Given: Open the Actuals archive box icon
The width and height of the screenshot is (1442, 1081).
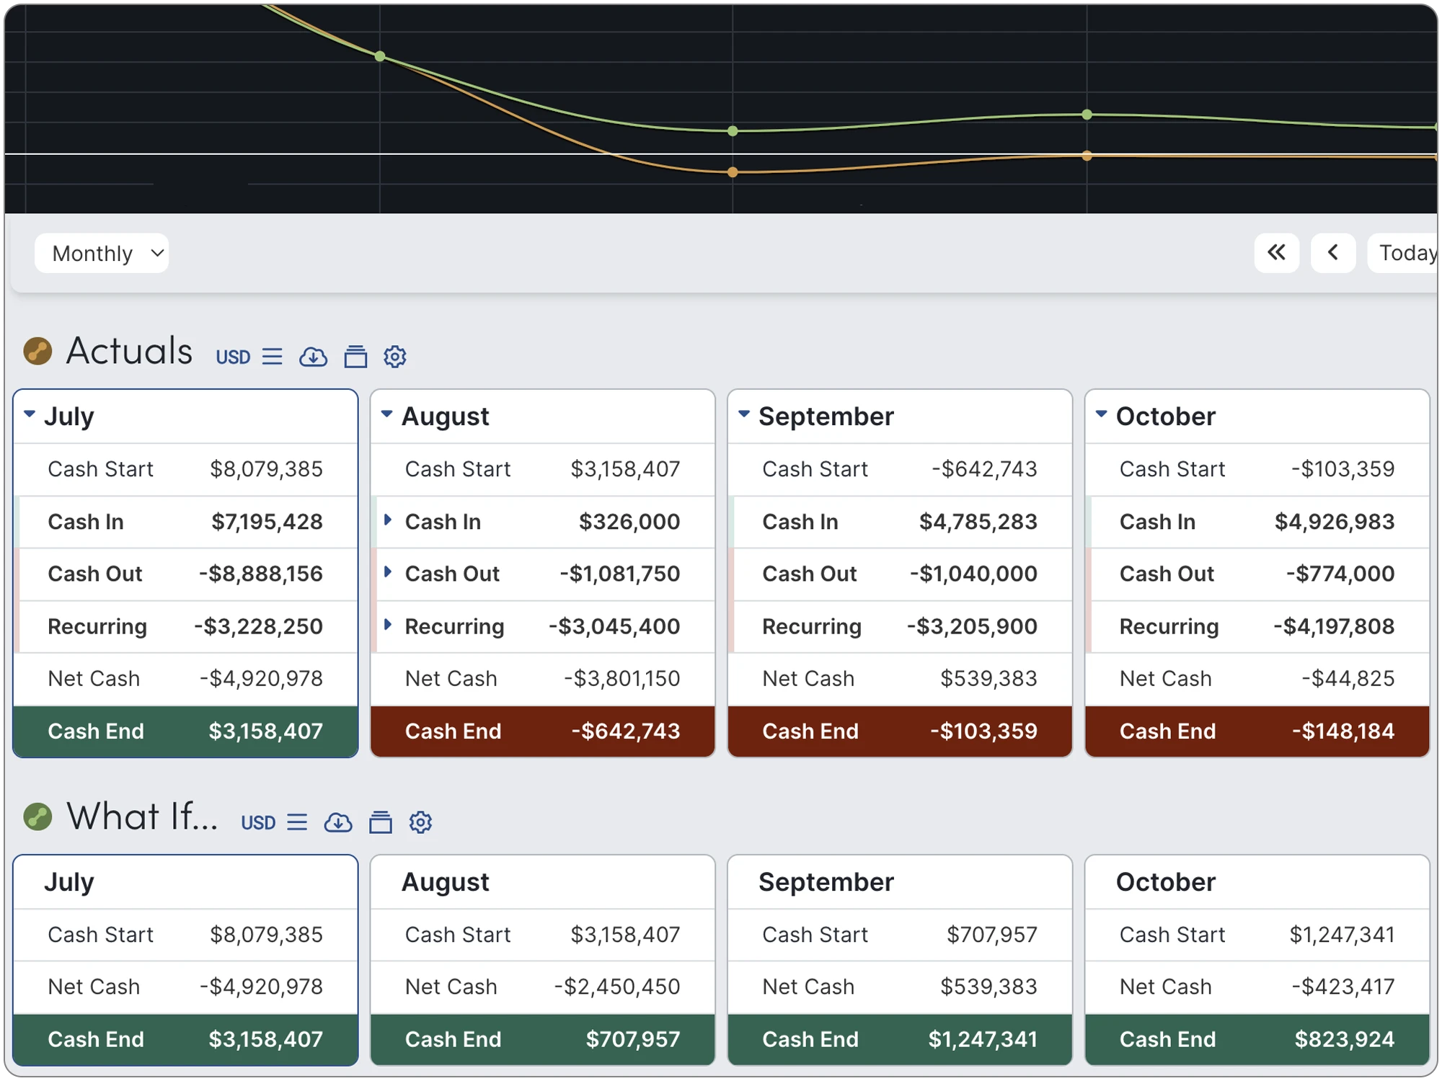Looking at the screenshot, I should click(355, 357).
